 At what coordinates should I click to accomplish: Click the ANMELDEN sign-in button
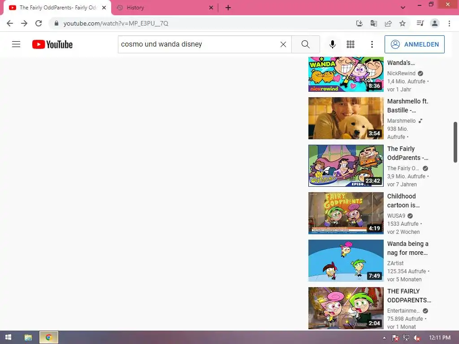[x=415, y=44]
